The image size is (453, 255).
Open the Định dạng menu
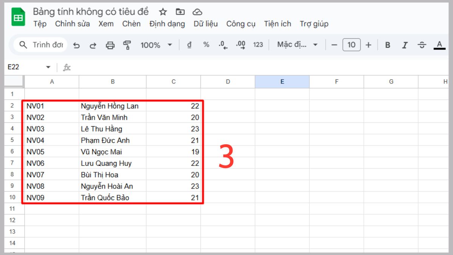pos(167,24)
